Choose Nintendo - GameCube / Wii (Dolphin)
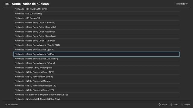 click(96, 67)
